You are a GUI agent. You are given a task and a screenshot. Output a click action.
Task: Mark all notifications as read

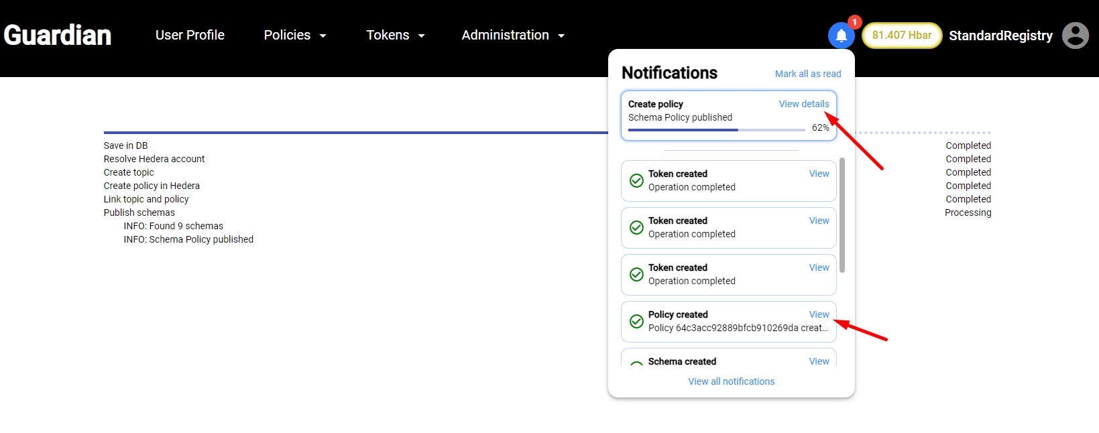pos(807,74)
